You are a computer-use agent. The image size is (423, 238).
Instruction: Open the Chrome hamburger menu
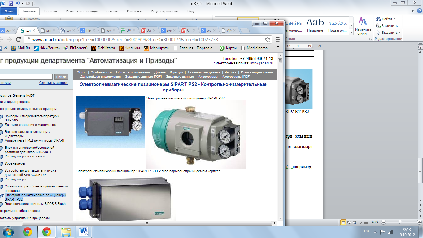(277, 40)
